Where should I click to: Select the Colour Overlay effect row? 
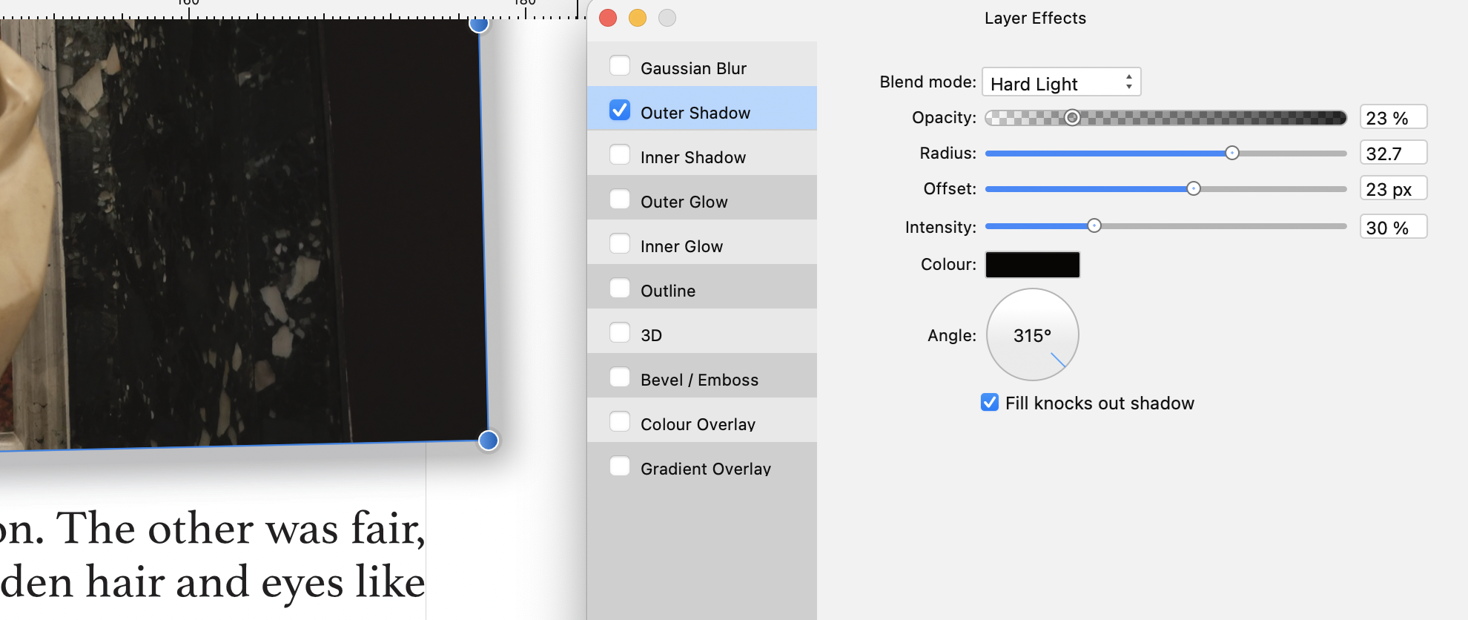[x=702, y=421]
